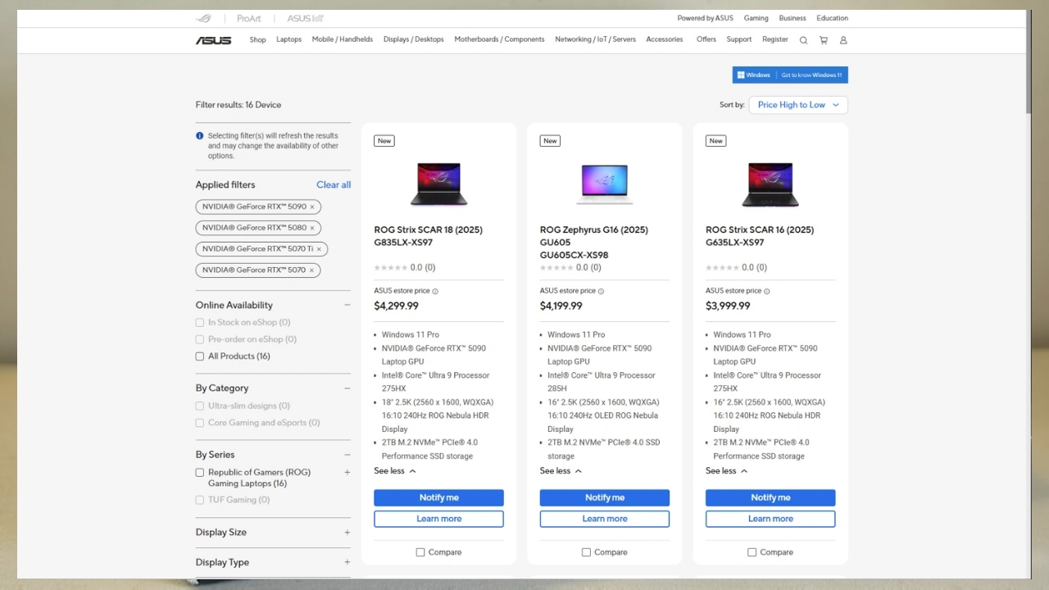Collapse the Online Availability section
1049x590 pixels.
point(347,305)
